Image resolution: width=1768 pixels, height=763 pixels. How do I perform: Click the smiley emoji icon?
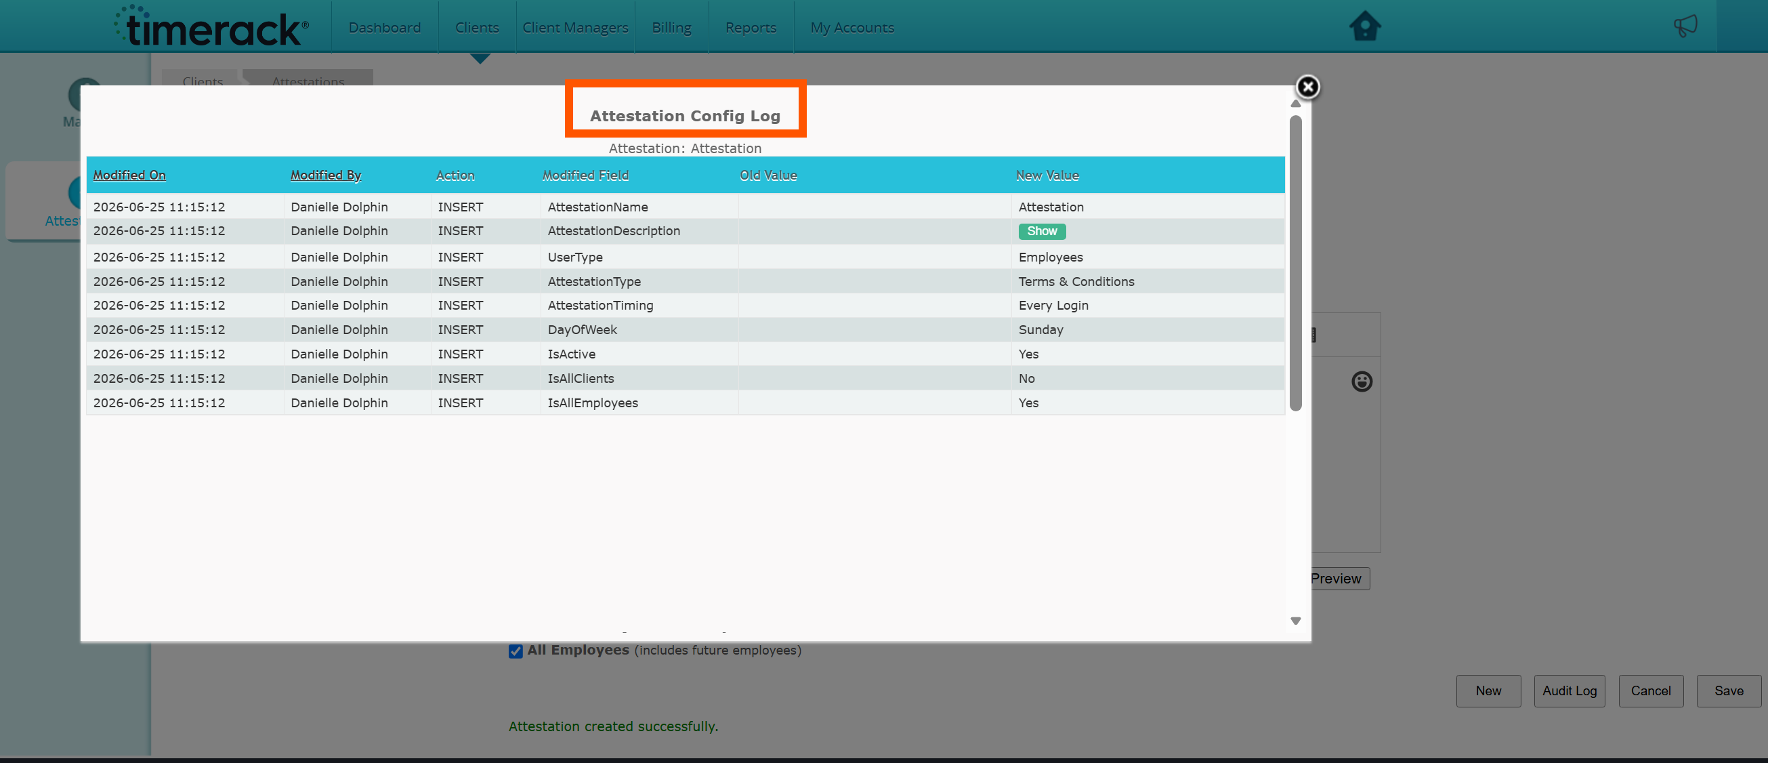tap(1362, 381)
